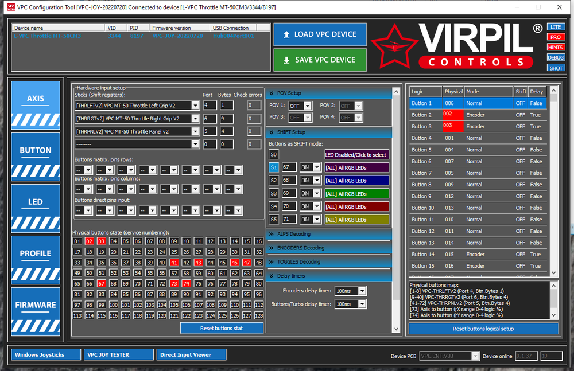Click the S5 shift button
Screen dimensions: 574x371
point(273,220)
